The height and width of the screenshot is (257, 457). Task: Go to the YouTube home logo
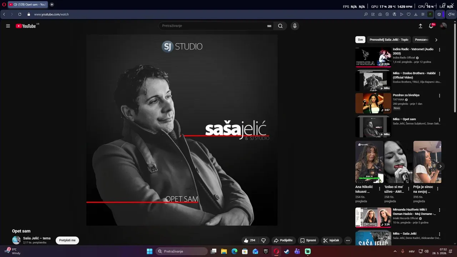[26, 26]
